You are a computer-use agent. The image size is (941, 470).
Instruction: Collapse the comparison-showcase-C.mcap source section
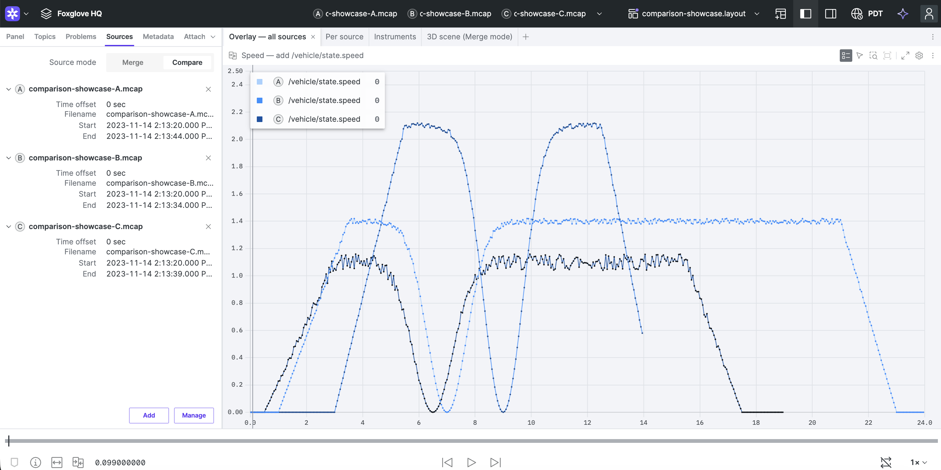[x=8, y=227]
